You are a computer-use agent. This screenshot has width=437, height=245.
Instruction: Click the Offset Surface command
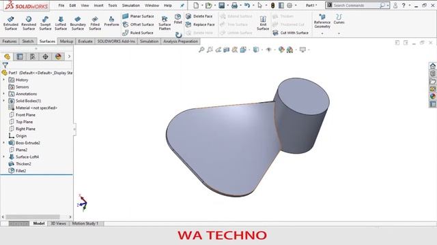click(138, 24)
